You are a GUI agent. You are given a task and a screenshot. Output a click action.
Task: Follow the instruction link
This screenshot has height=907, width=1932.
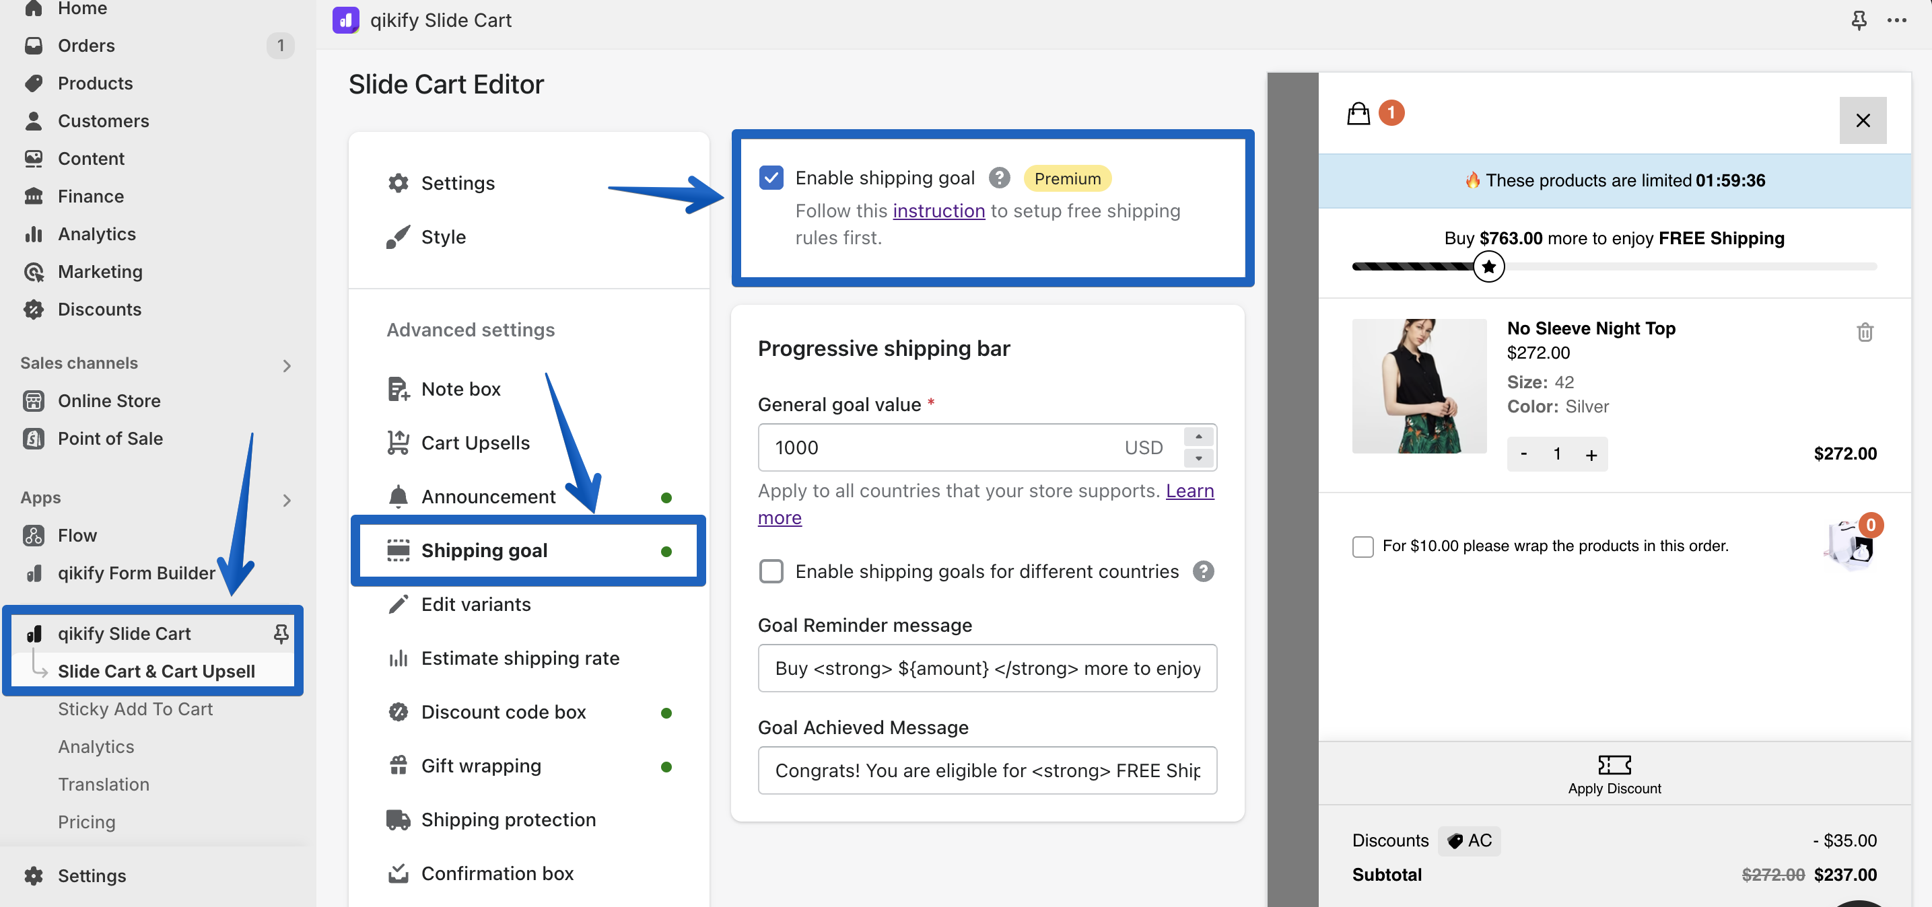tap(938, 211)
